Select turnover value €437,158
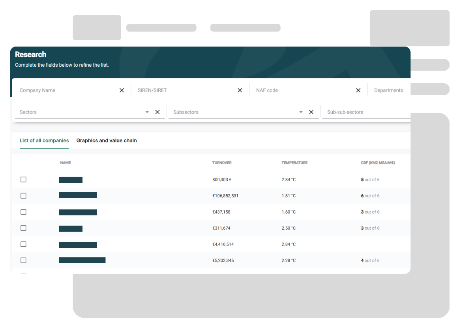The image size is (459, 330). coord(221,212)
